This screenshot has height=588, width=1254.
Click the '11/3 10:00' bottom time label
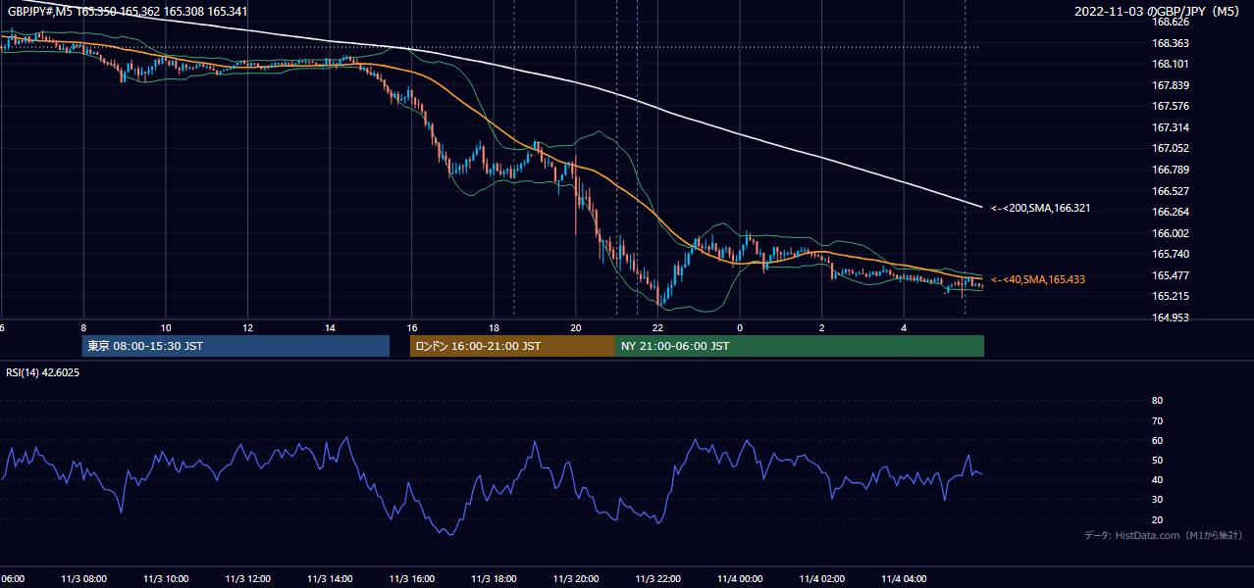tap(166, 579)
